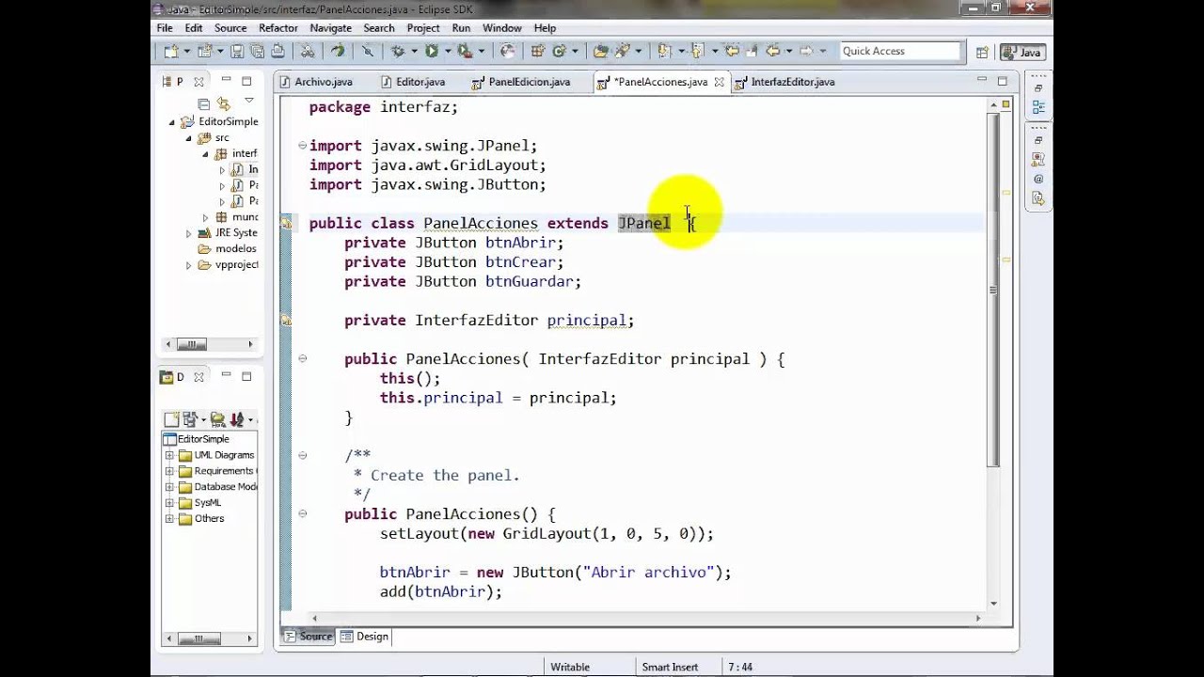Click the Quick Access search field
The image size is (1204, 677).
pyautogui.click(x=901, y=52)
